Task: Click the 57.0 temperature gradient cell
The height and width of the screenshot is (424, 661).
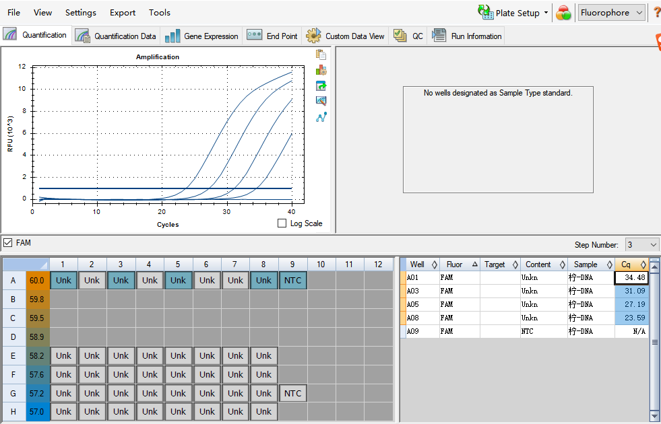Action: [37, 412]
